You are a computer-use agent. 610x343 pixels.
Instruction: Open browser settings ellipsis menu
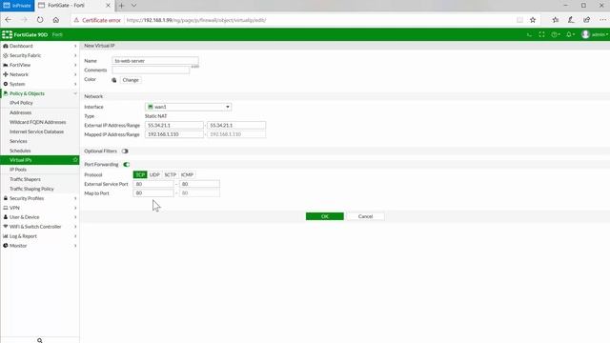[x=602, y=20]
